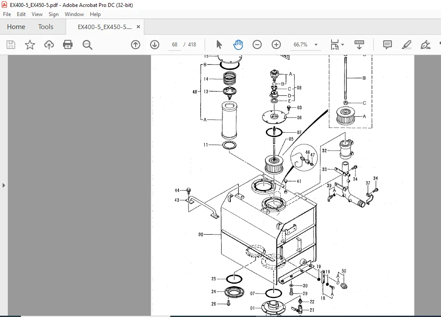The width and height of the screenshot is (441, 317).
Task: Open the find text magnifier tool
Action: (x=87, y=45)
